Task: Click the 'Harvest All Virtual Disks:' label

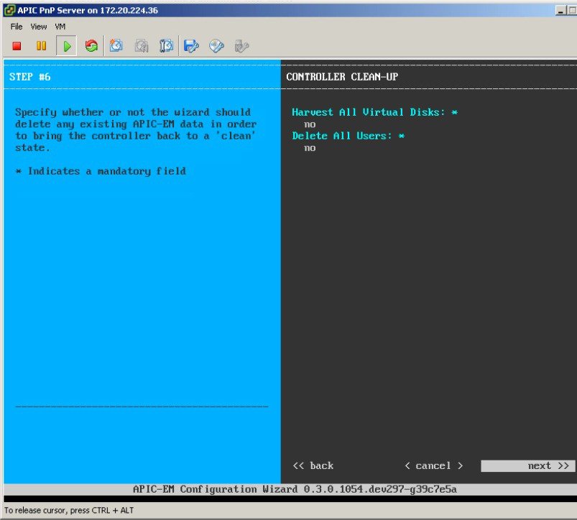Action: (x=369, y=112)
